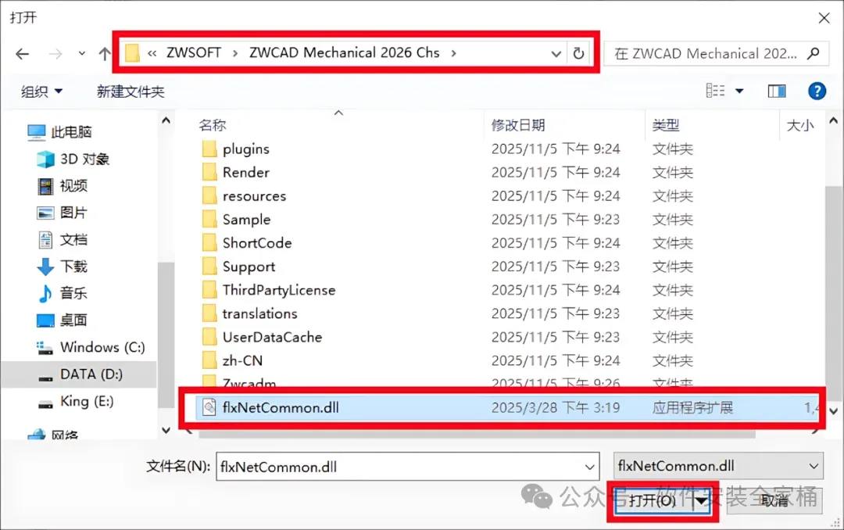
Task: Toggle the preview pane icon
Action: (777, 91)
